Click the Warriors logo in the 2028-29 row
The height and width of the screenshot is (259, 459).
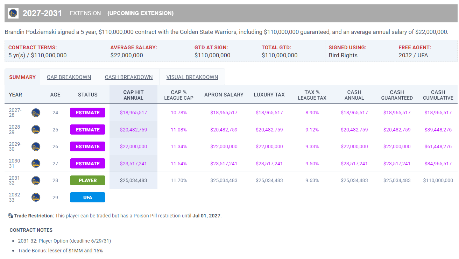pos(36,130)
